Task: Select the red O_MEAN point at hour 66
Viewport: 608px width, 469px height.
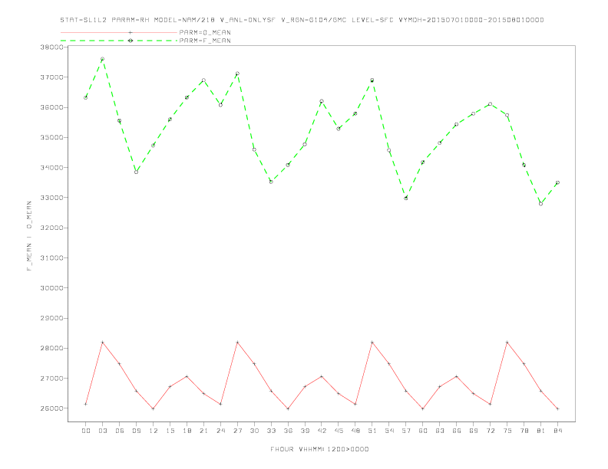Action: point(457,376)
